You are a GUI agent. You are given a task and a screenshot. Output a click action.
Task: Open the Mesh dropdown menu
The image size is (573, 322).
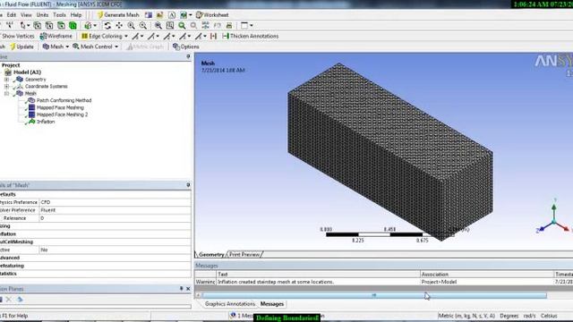click(x=56, y=47)
